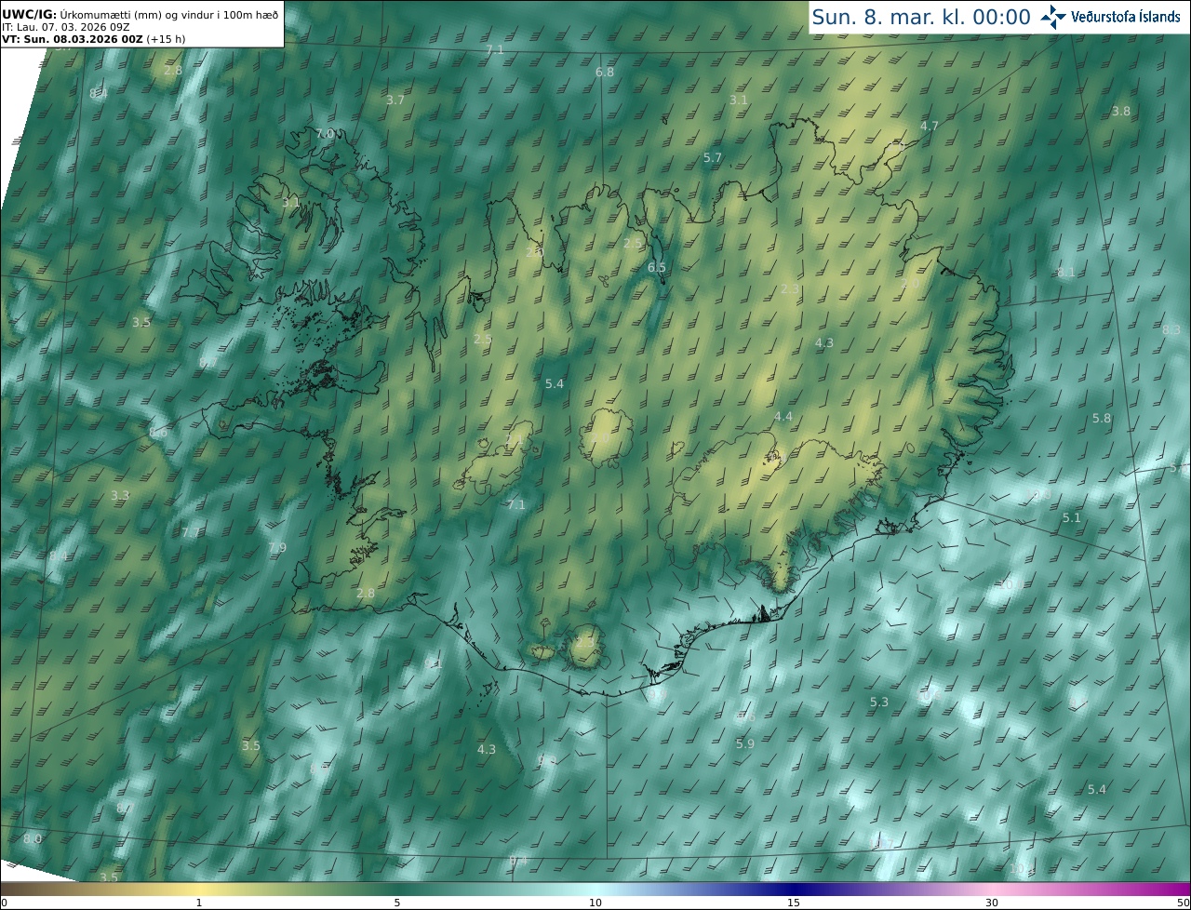This screenshot has width=1191, height=910.
Task: Click the 6.5 value label on the map
Action: pyautogui.click(x=657, y=268)
